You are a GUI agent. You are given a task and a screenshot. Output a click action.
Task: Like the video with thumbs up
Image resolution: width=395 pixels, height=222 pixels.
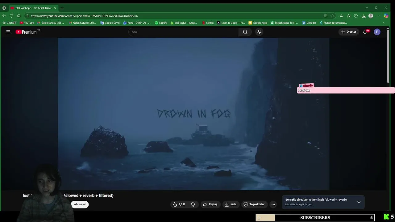coord(179,204)
